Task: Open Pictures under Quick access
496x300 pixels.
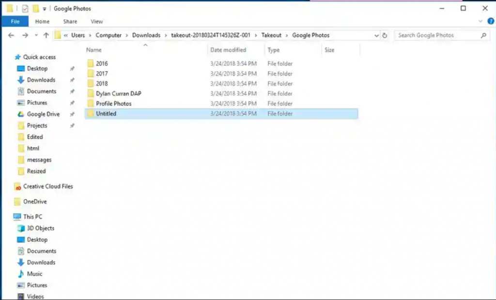Action: [x=37, y=103]
